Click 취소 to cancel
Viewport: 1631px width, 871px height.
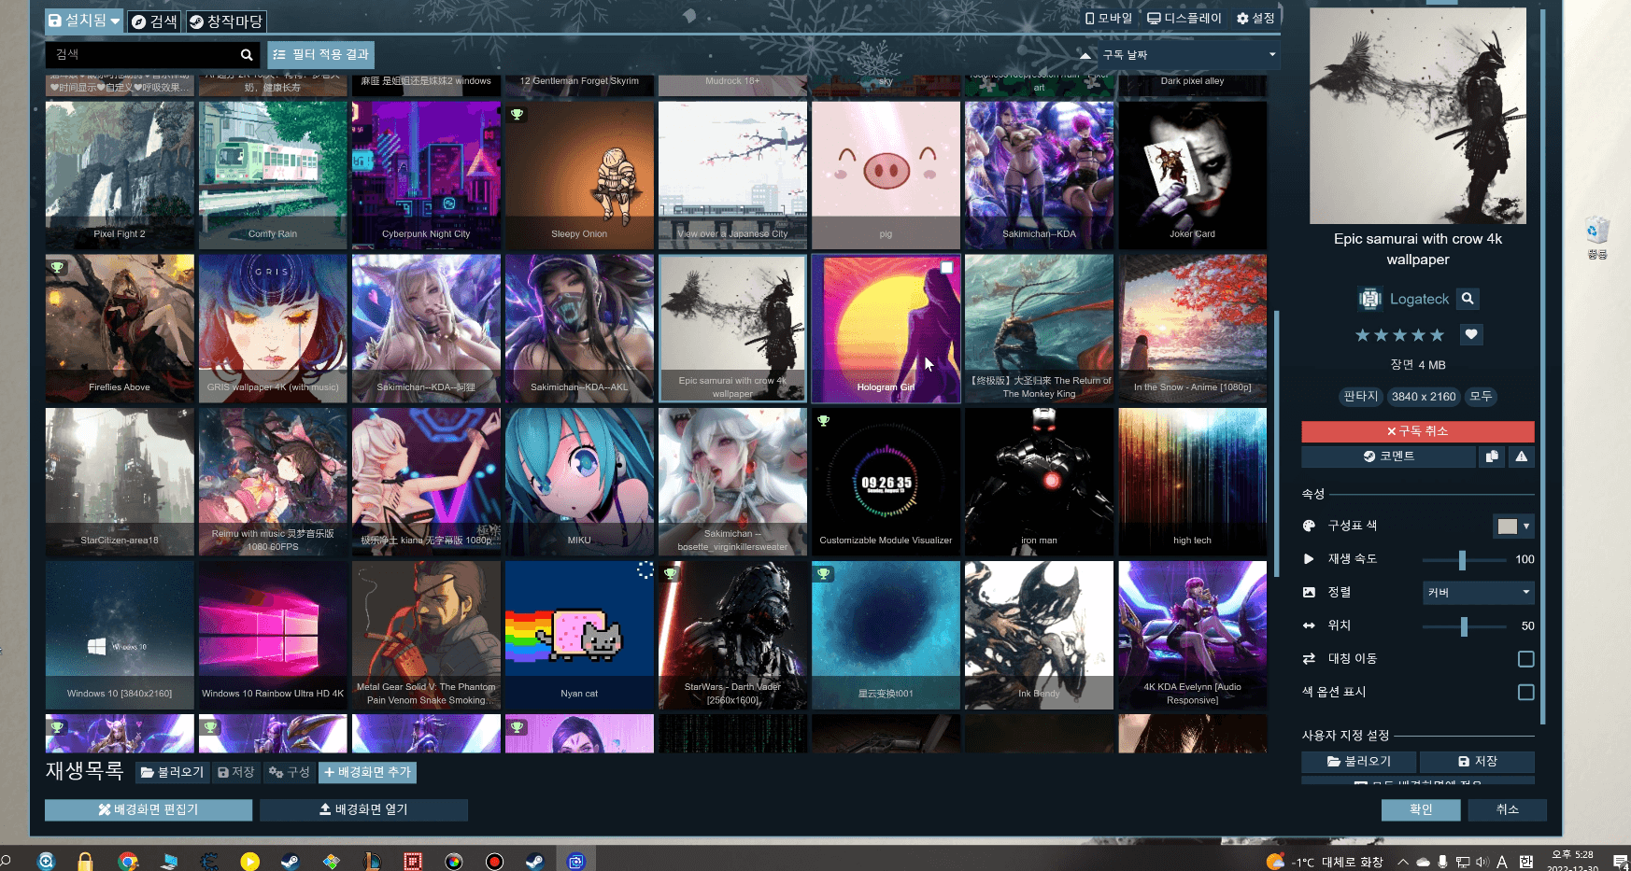pos(1508,809)
